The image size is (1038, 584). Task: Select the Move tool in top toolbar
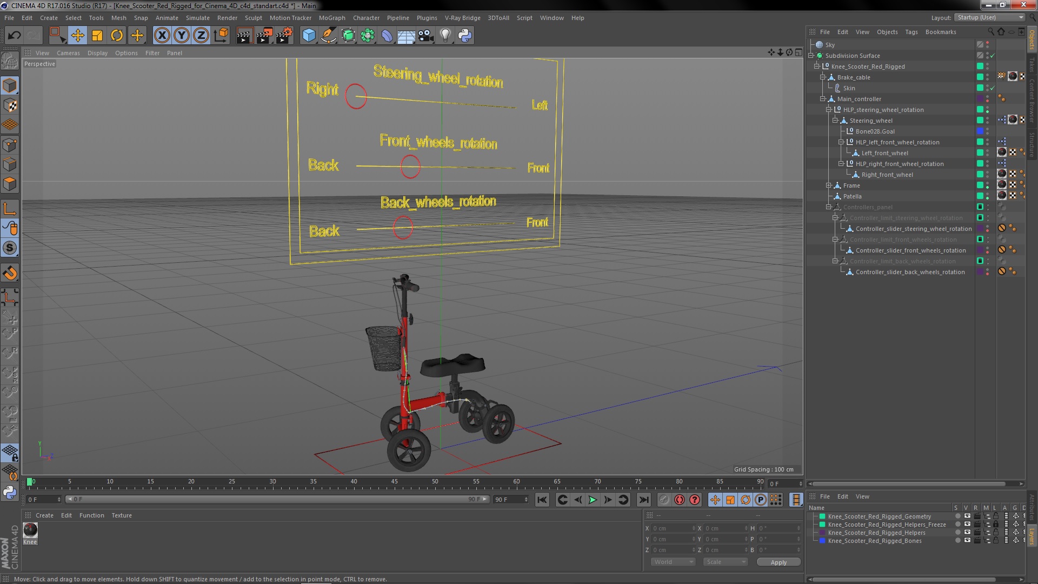coord(77,36)
